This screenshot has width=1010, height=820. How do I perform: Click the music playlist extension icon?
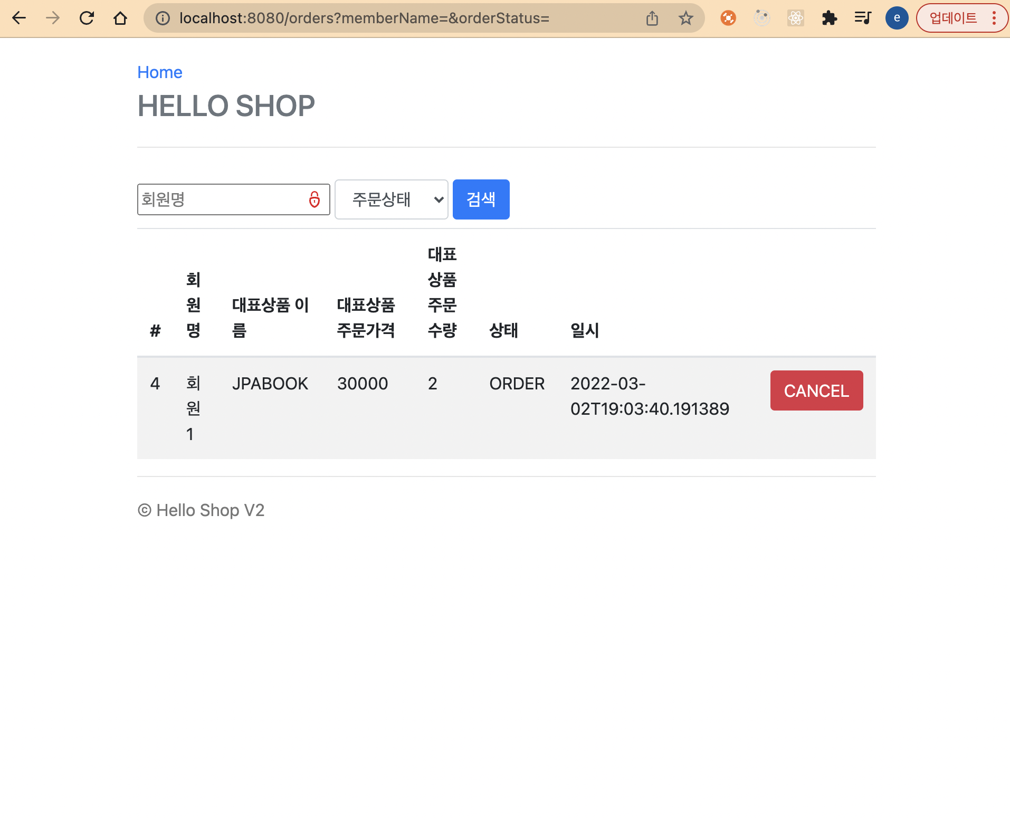[863, 18]
